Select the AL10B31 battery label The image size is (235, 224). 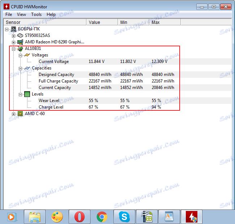(33, 48)
